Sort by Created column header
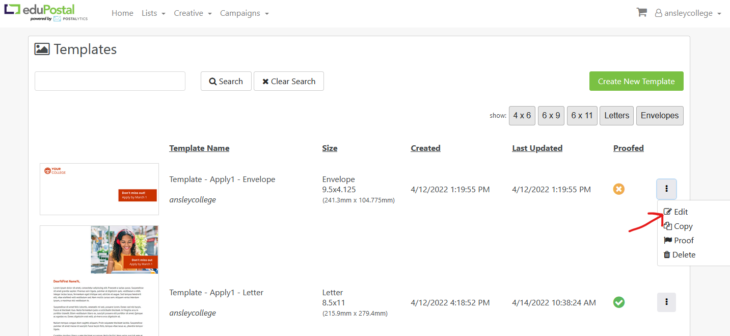This screenshot has height=336, width=730. [425, 148]
